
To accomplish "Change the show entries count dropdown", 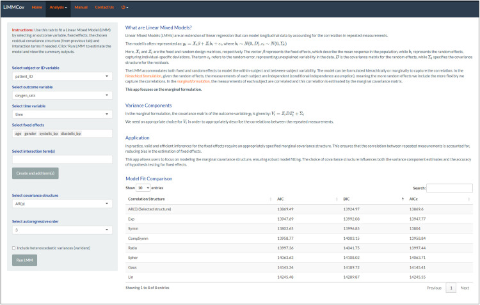I will coord(143,188).
